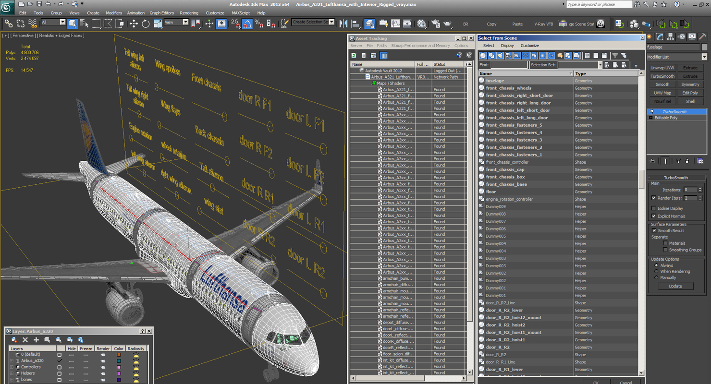Viewport: 711px width, 384px height.
Task: Activate Bind to Space Warp tool
Action: tap(33, 23)
